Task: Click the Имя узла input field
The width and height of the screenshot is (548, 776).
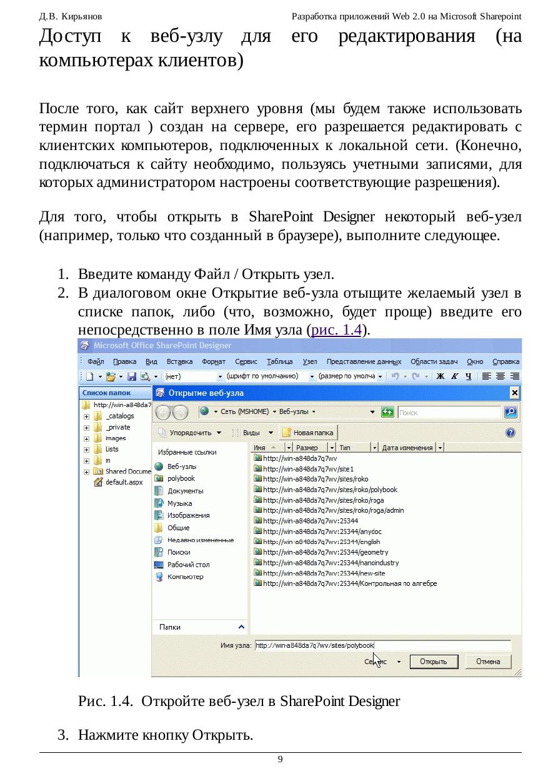Action: pos(382,645)
